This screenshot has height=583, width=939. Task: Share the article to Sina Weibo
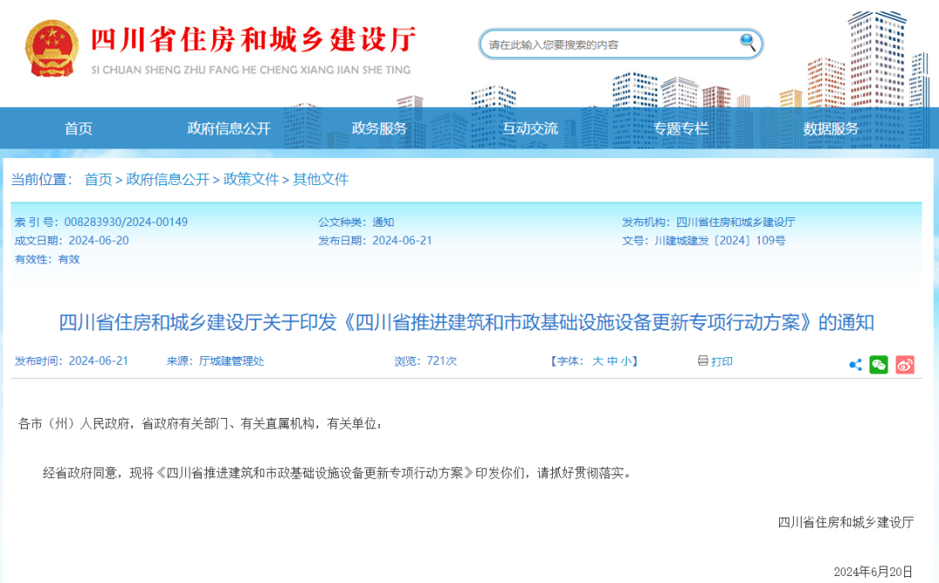[904, 365]
